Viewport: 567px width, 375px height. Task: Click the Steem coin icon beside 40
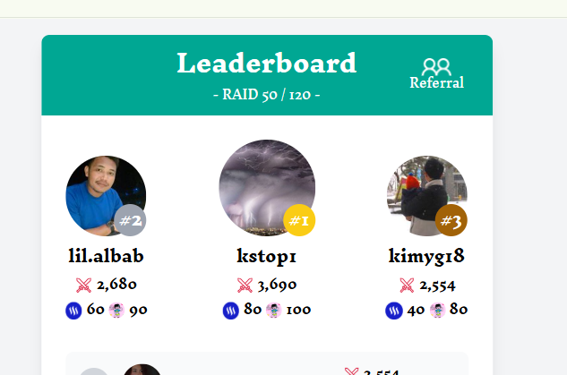[x=394, y=311]
